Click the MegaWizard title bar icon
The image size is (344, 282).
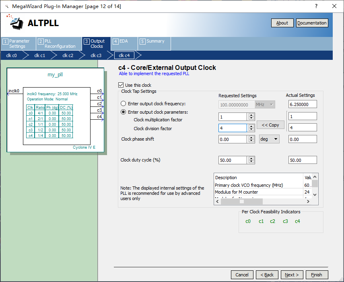click(7, 6)
